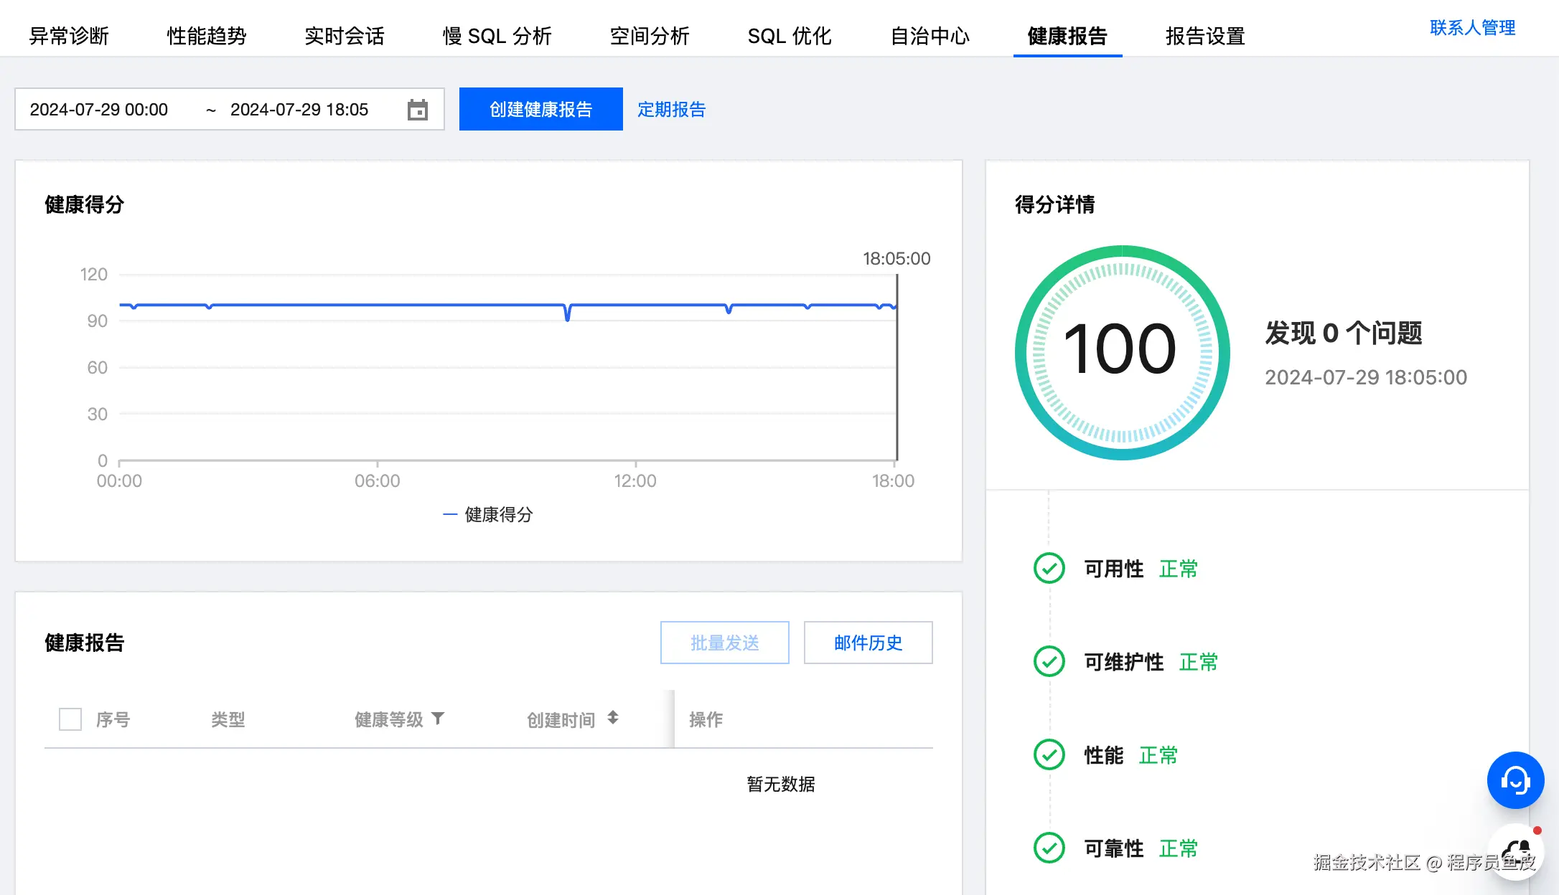Image resolution: width=1559 pixels, height=895 pixels.
Task: Click the 性能 green checkmark icon
Action: point(1049,754)
